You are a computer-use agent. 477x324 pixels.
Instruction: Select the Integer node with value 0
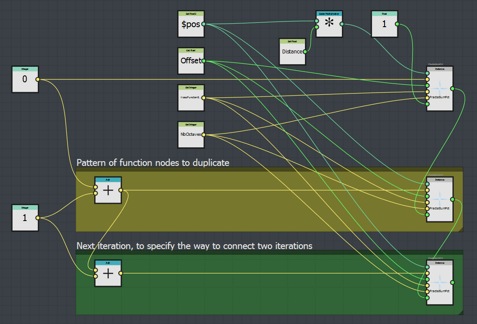pos(25,79)
